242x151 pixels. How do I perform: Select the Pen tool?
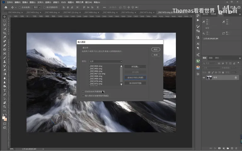pyautogui.click(x=5, y=94)
